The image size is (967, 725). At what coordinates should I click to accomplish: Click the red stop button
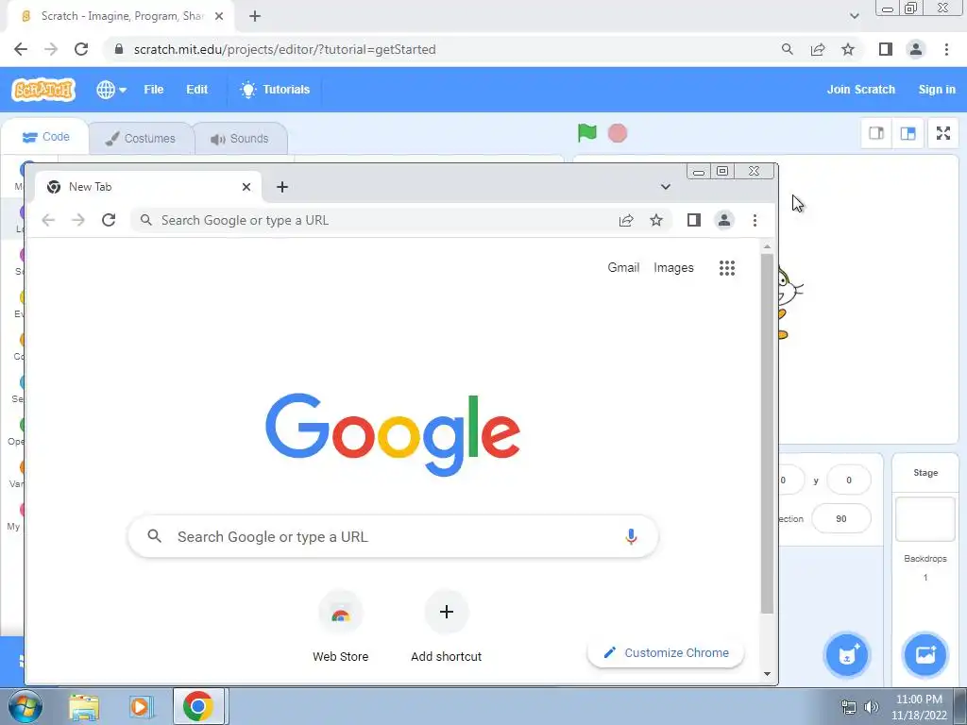[618, 133]
